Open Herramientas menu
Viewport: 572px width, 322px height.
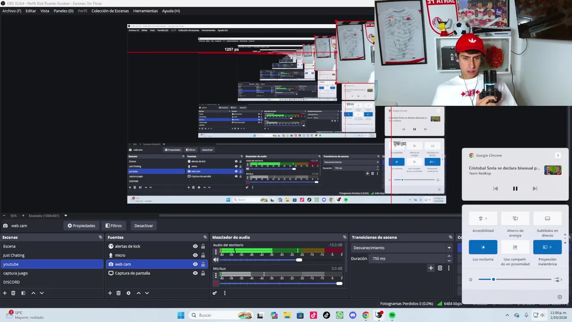pos(145,11)
